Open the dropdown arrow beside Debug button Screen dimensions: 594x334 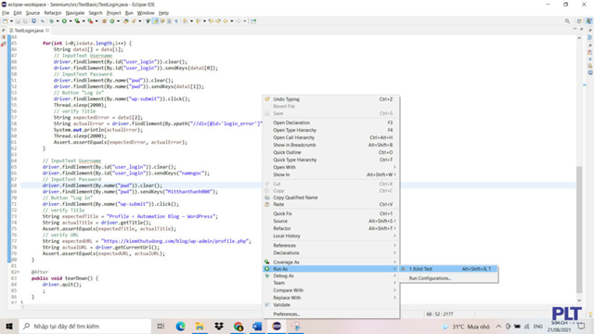point(58,21)
